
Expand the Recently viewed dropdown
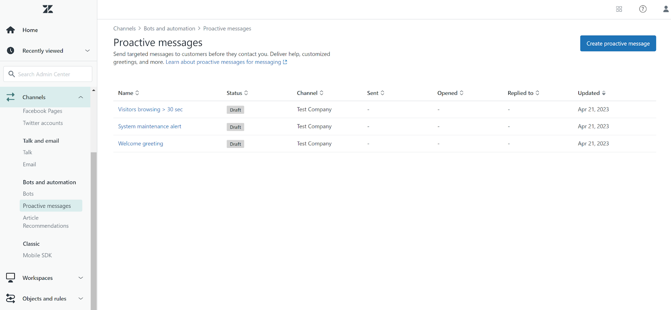[87, 51]
